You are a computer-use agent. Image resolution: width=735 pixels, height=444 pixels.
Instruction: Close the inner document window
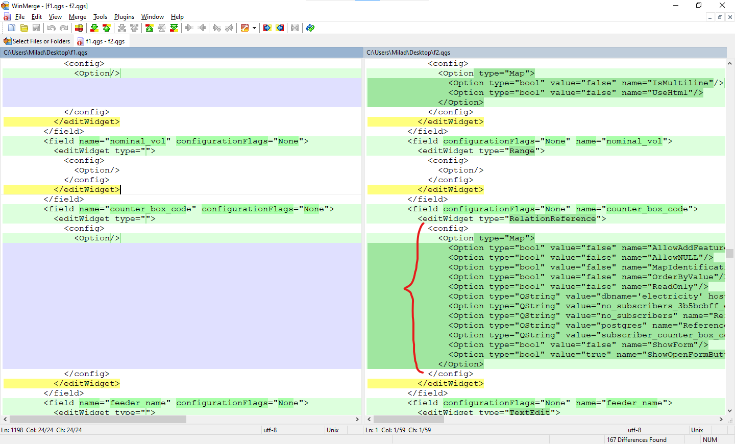click(x=730, y=17)
